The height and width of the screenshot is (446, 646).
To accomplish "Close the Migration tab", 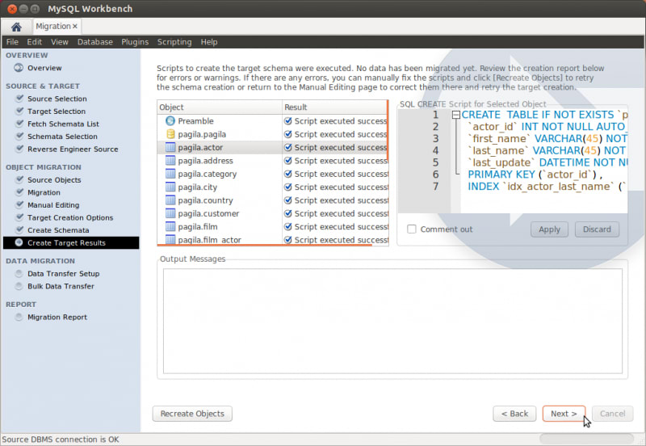I will tap(75, 27).
